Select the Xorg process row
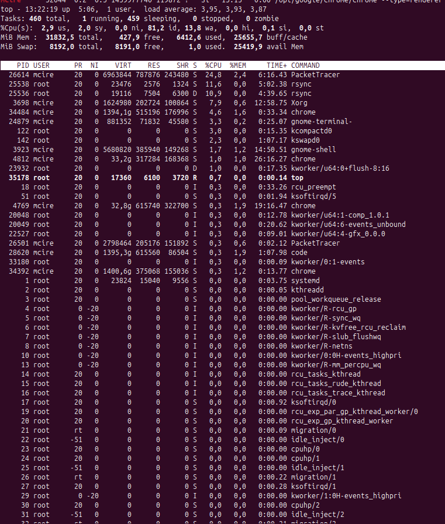Screen dimensions: 445x524 click(302, 103)
